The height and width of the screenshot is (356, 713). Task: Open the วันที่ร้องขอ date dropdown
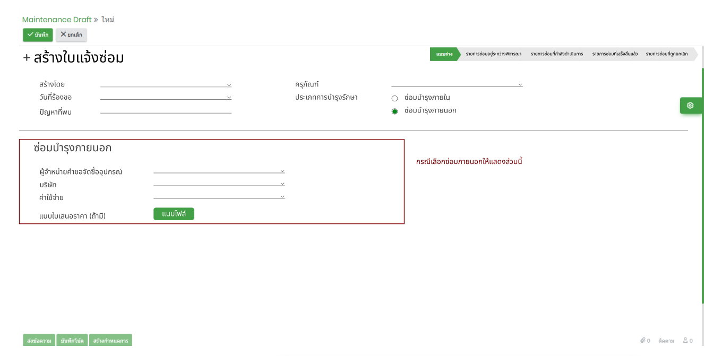(x=229, y=98)
